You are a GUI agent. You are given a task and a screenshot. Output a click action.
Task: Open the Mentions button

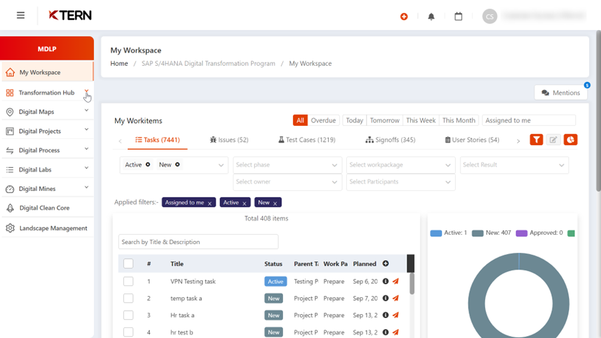(x=561, y=92)
